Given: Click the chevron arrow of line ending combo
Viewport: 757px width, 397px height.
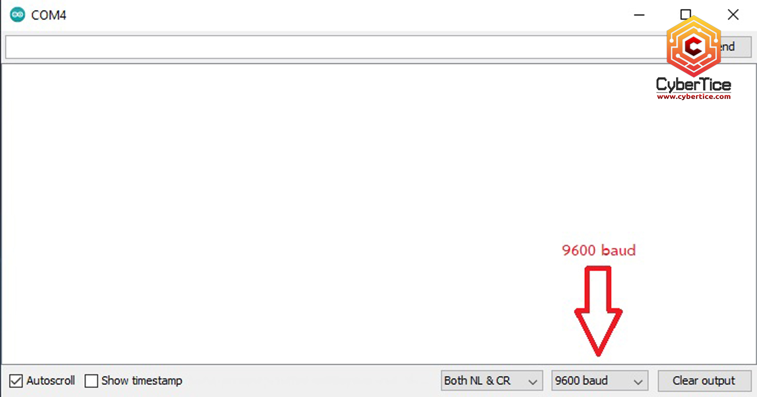Looking at the screenshot, I should pos(532,382).
